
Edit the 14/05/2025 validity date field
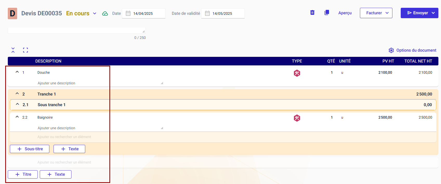[x=223, y=13]
